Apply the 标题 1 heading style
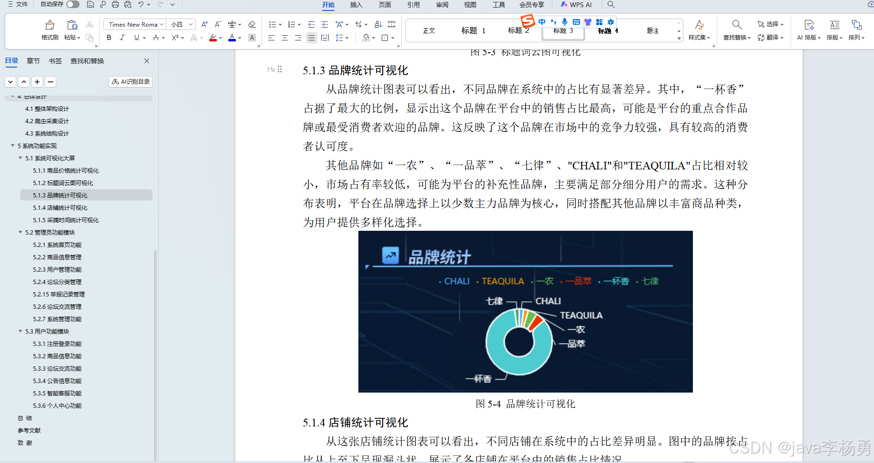 [x=473, y=30]
